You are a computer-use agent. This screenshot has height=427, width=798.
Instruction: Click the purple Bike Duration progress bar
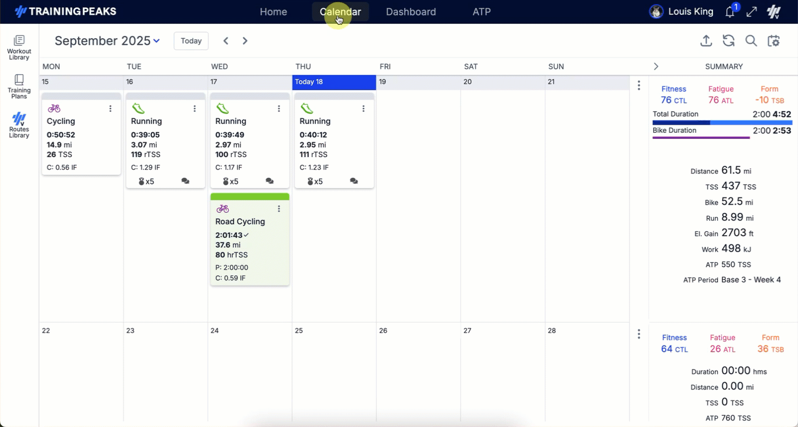(701, 138)
